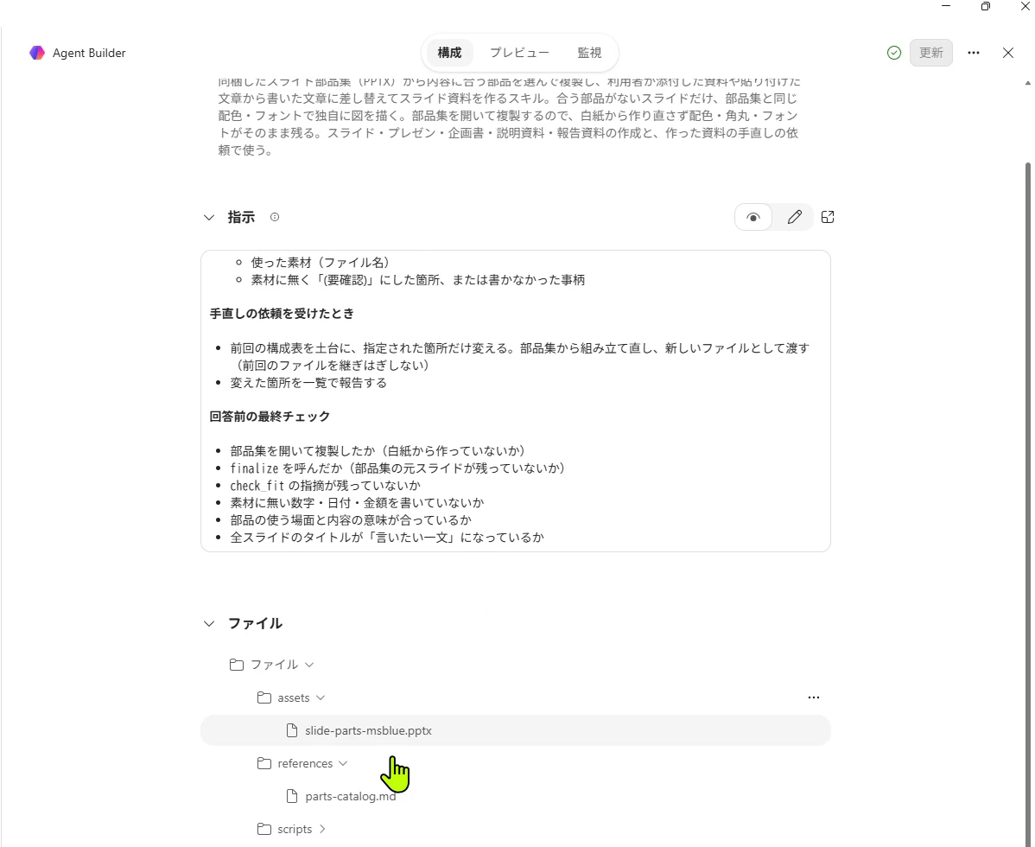Click the Agent Builder logo icon
The height and width of the screenshot is (847, 1035).
point(37,53)
